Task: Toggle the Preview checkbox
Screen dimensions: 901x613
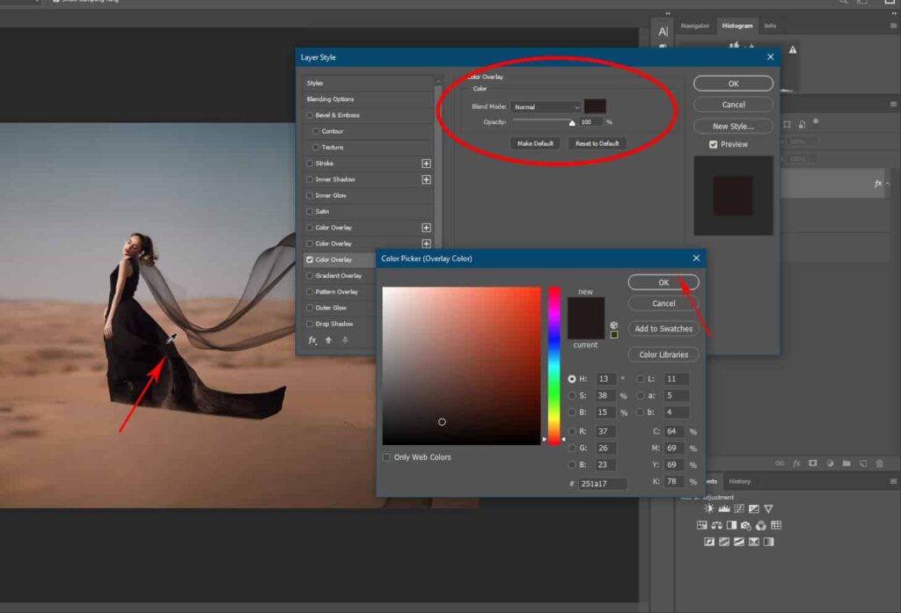Action: pyautogui.click(x=713, y=144)
